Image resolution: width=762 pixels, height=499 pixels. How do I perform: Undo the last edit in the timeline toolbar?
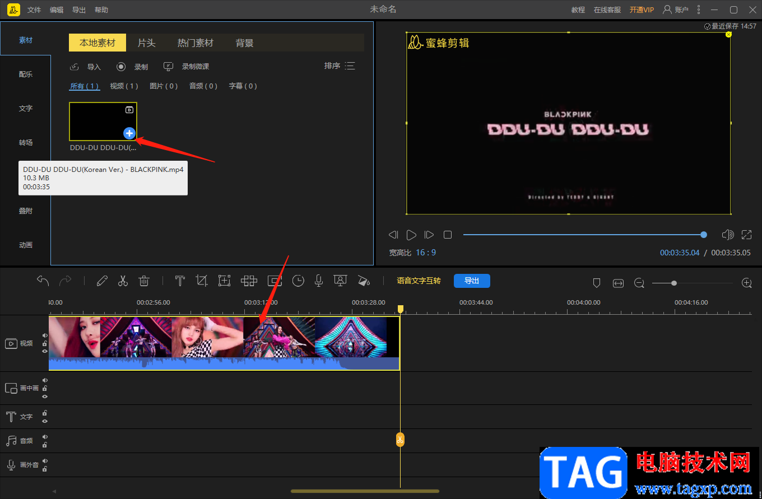[43, 281]
